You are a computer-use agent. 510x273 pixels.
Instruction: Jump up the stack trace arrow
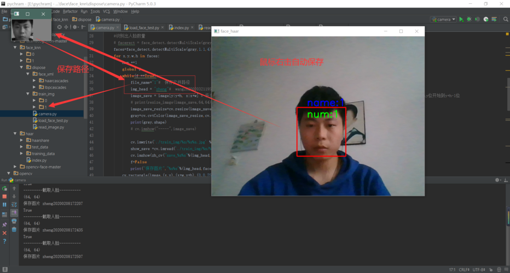coord(14,188)
